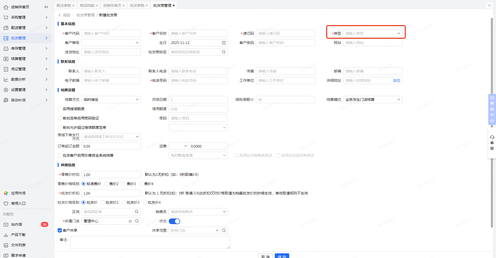
Task: Uncheck the 客户共享 checkbox
Action: click(60, 230)
